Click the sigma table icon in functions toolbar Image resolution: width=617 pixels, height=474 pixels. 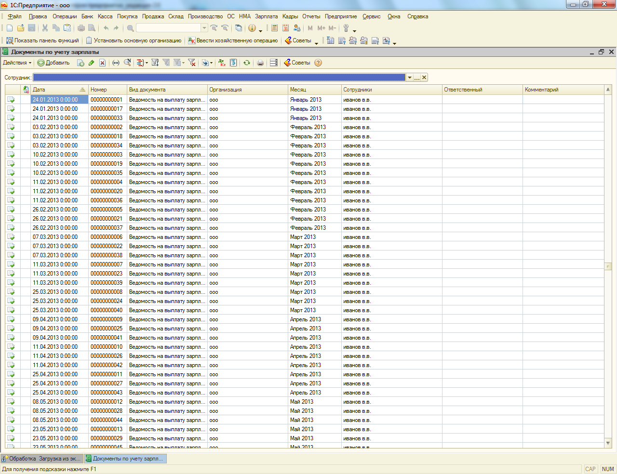click(x=331, y=40)
